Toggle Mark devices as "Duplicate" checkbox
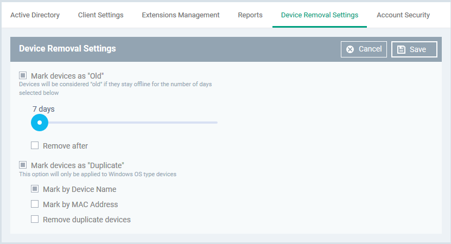This screenshot has height=244, width=451. (23, 165)
